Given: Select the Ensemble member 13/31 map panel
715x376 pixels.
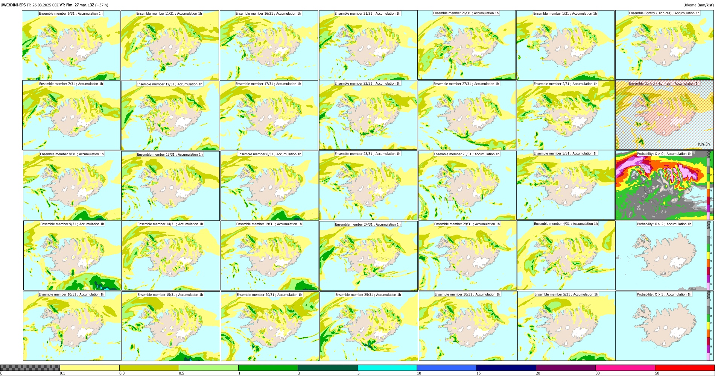Looking at the screenshot, I should pyautogui.click(x=170, y=186).
